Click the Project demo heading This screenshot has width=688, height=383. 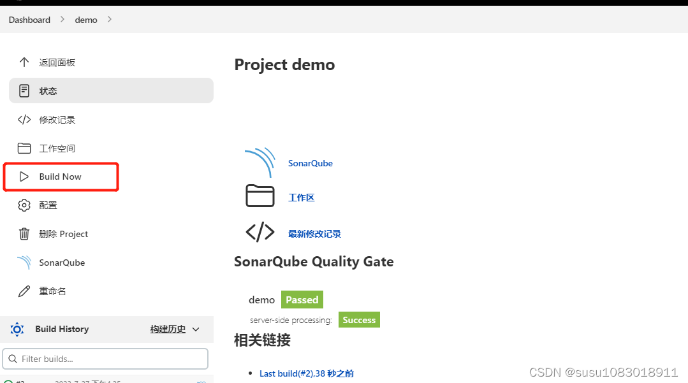coord(284,64)
